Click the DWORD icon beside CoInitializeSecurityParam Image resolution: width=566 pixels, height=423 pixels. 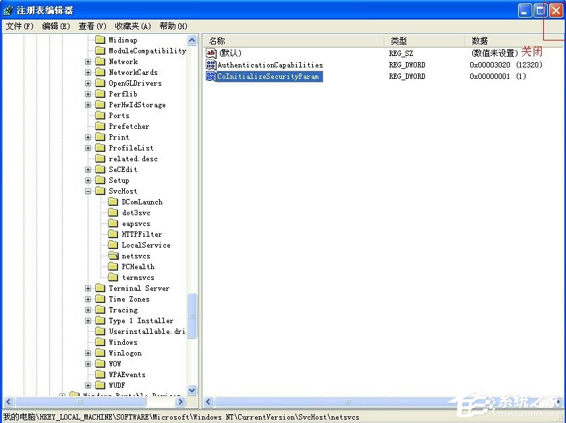(x=210, y=76)
